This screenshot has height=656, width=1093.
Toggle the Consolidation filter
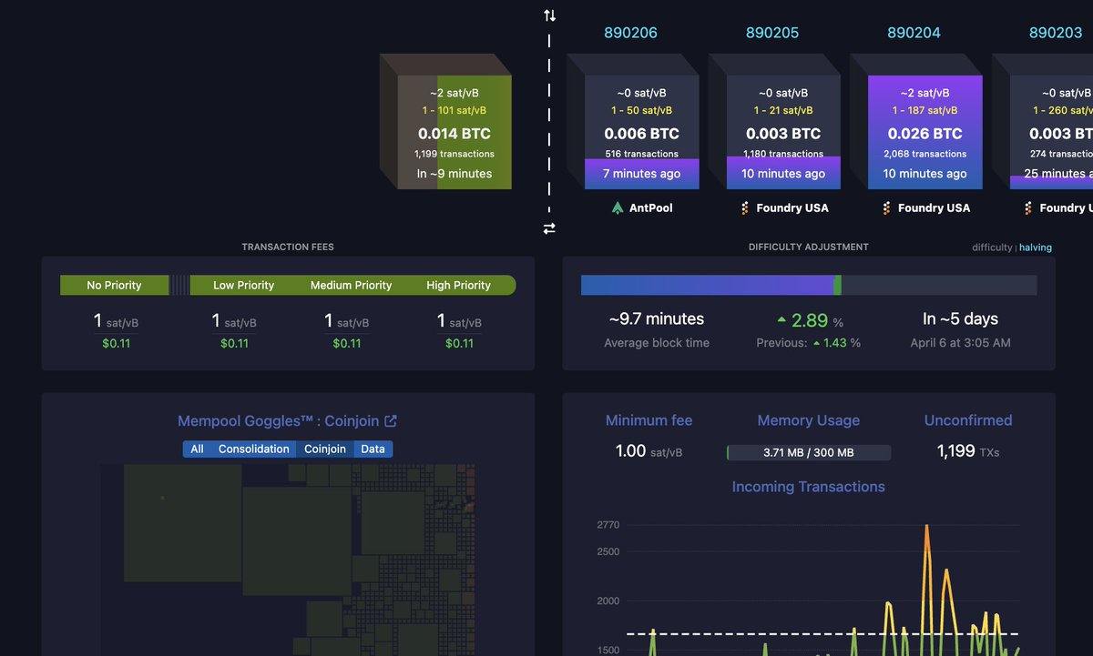(253, 449)
